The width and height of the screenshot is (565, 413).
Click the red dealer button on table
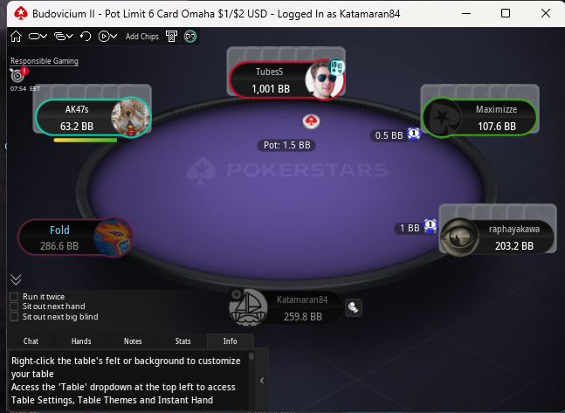tap(311, 121)
